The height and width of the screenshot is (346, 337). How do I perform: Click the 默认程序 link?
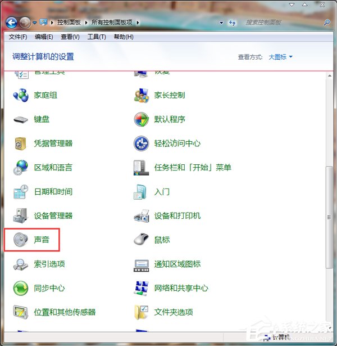170,119
